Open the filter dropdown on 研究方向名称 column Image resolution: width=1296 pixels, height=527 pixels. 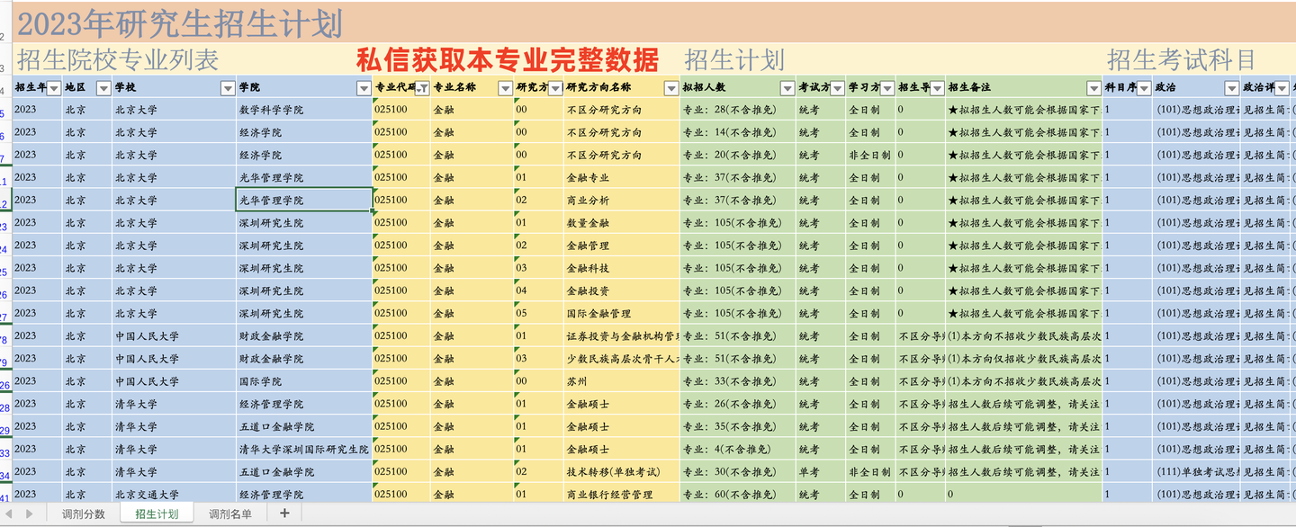click(670, 87)
